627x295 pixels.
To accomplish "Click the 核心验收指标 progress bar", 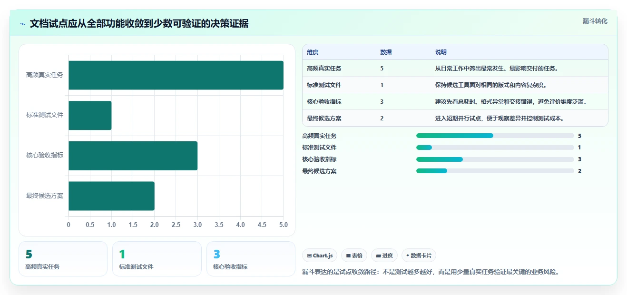I will pos(495,159).
